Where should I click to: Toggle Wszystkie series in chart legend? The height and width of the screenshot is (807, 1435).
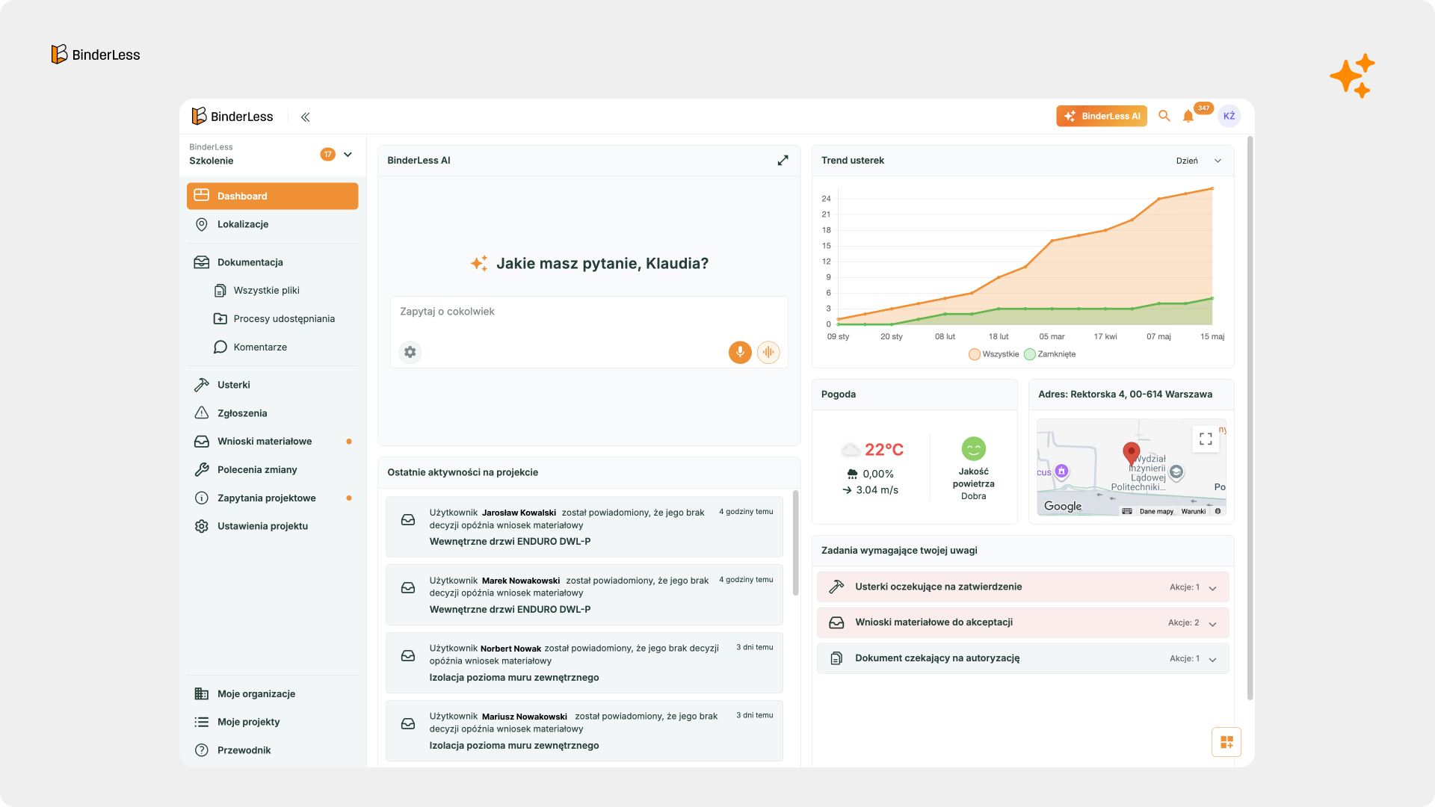pos(993,354)
